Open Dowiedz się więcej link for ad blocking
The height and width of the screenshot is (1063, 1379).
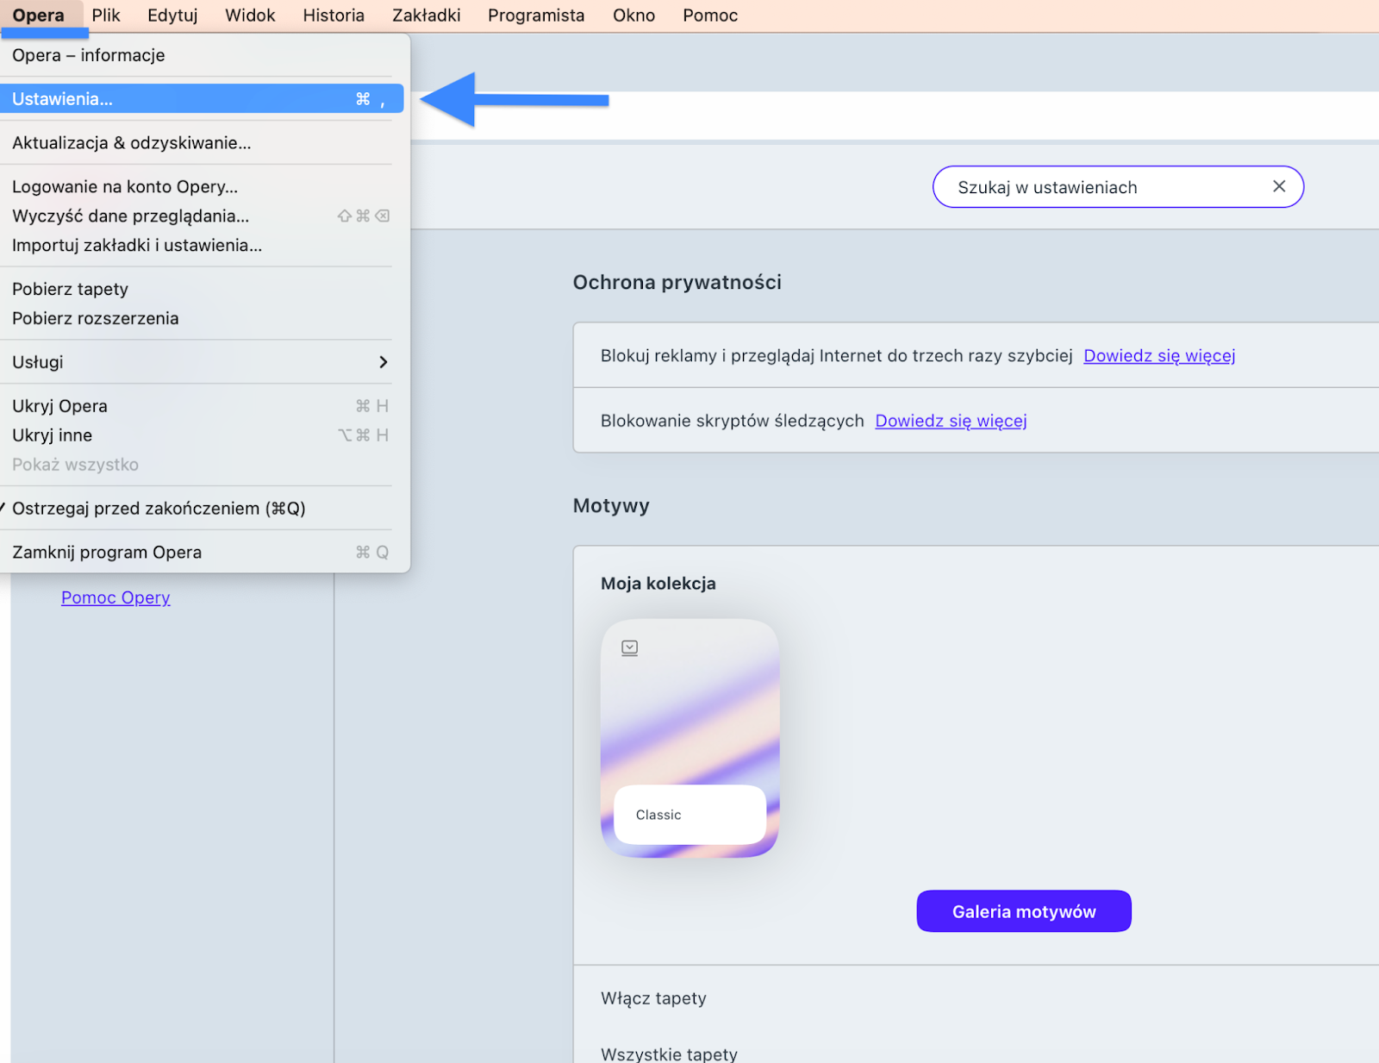1159,355
